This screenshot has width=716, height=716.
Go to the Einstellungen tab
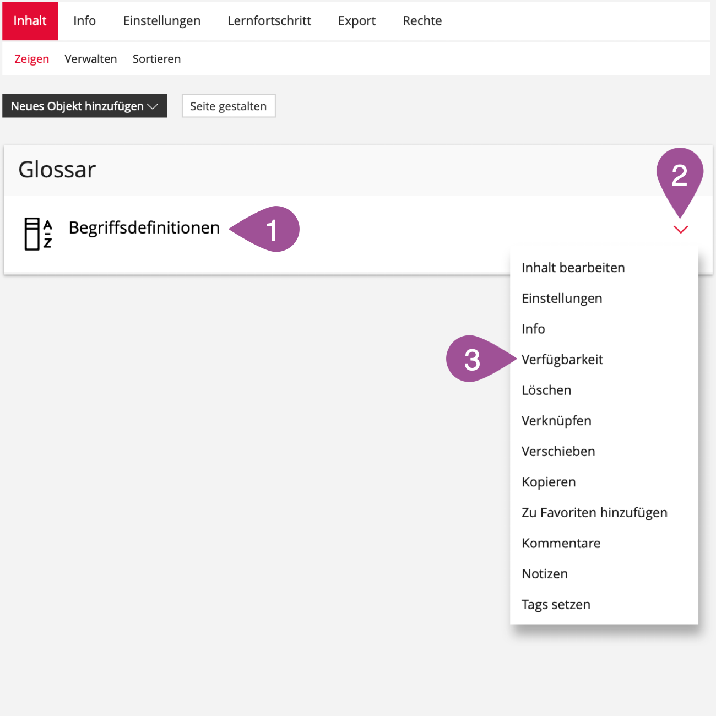pyautogui.click(x=161, y=21)
